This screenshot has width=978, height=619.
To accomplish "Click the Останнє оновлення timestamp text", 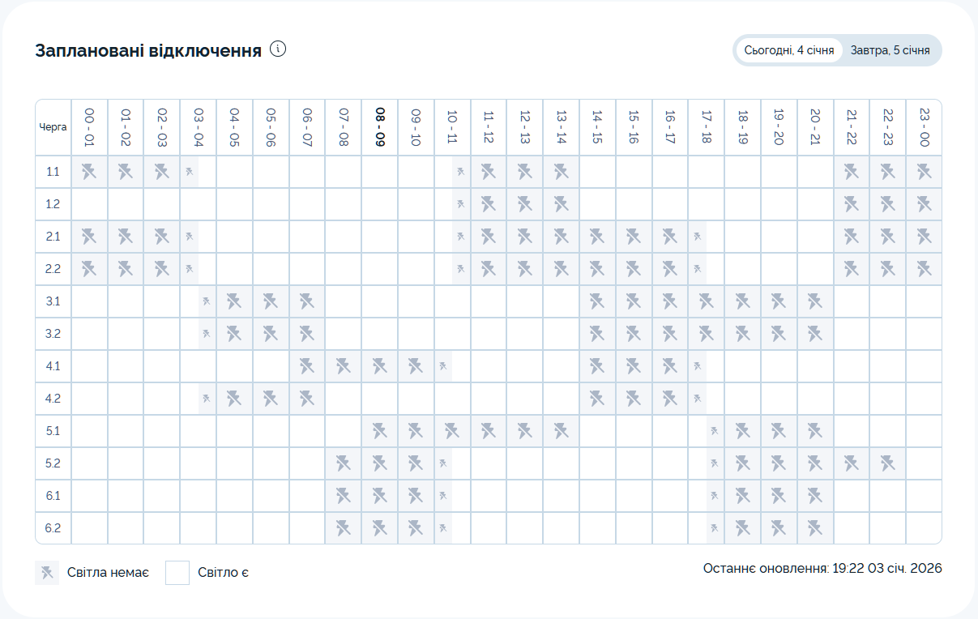I will click(822, 569).
